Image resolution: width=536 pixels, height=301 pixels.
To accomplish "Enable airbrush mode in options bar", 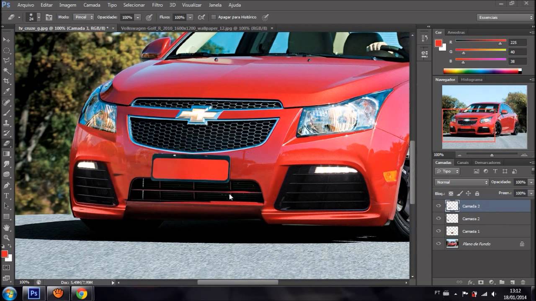I will click(x=201, y=17).
